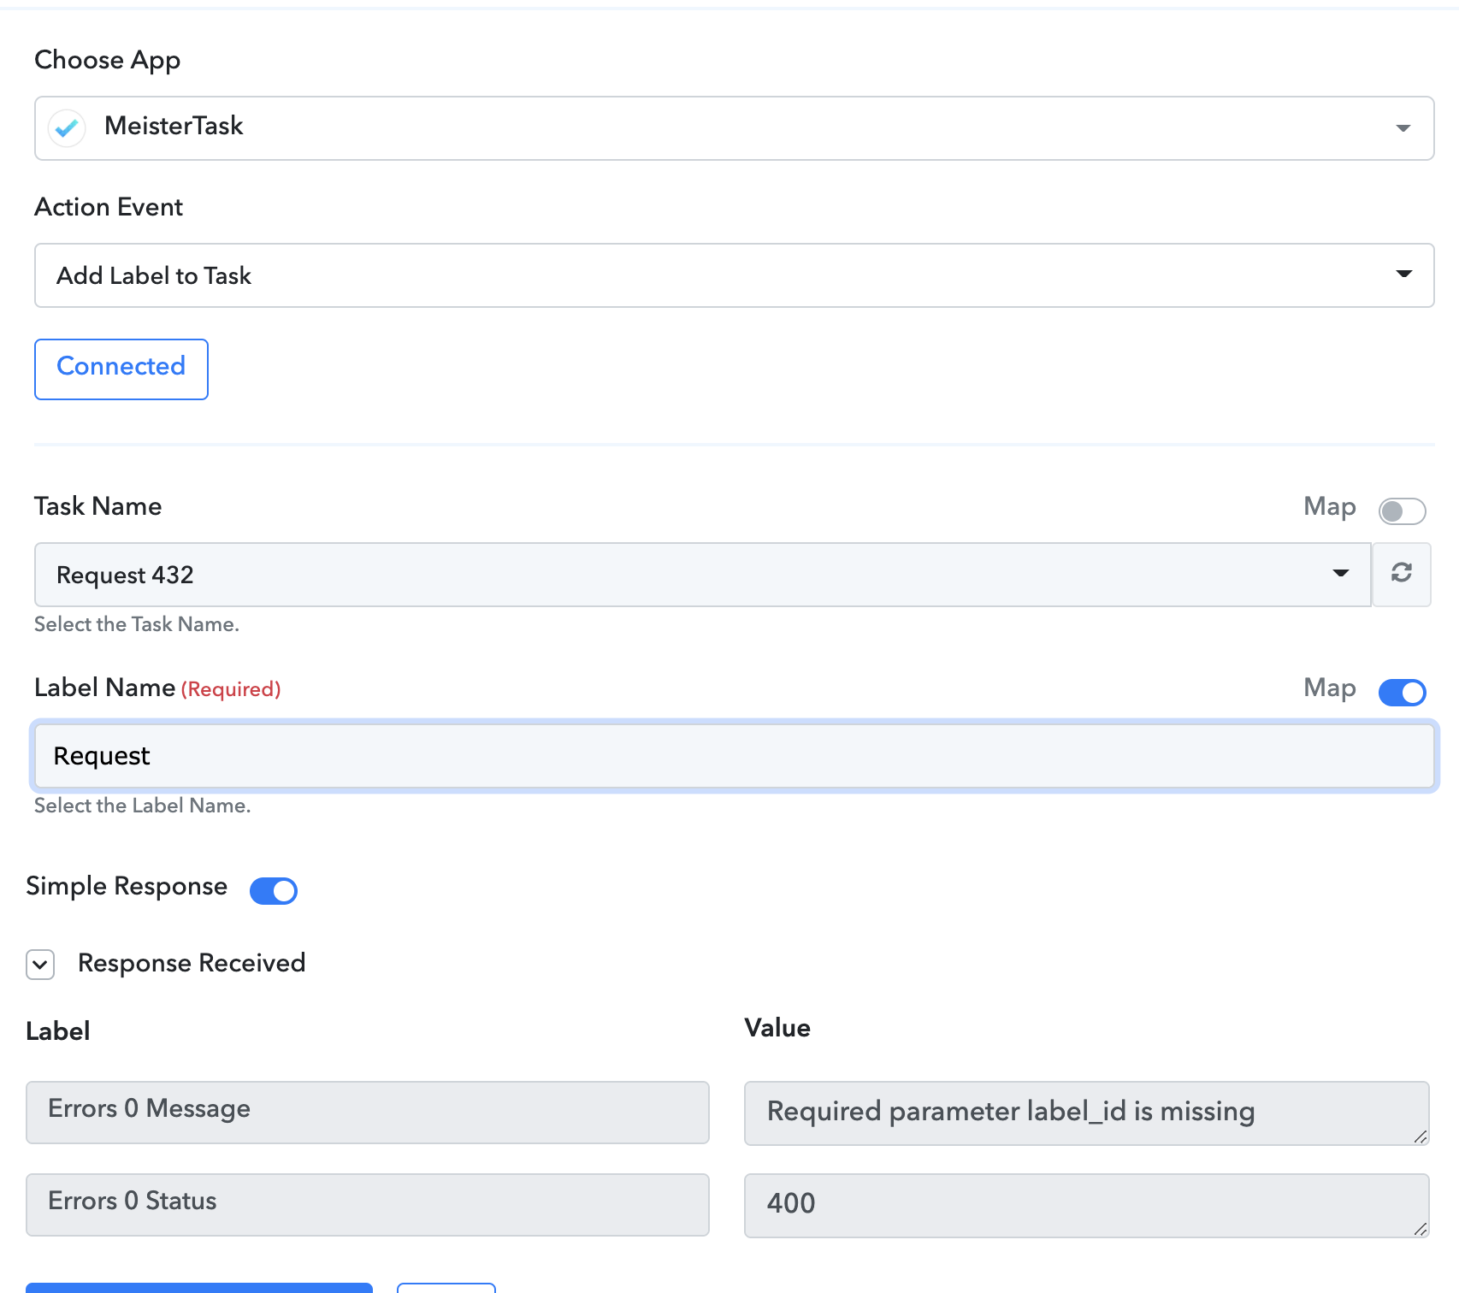Click the Value column header
The height and width of the screenshot is (1293, 1459).
[x=777, y=1028]
